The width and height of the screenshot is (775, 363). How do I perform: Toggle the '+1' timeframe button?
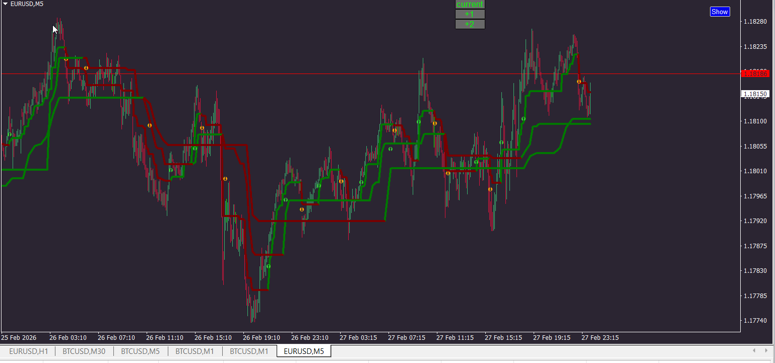tap(470, 14)
